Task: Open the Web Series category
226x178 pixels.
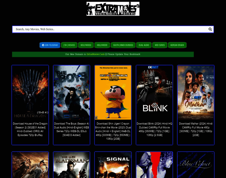Action: [160, 45]
